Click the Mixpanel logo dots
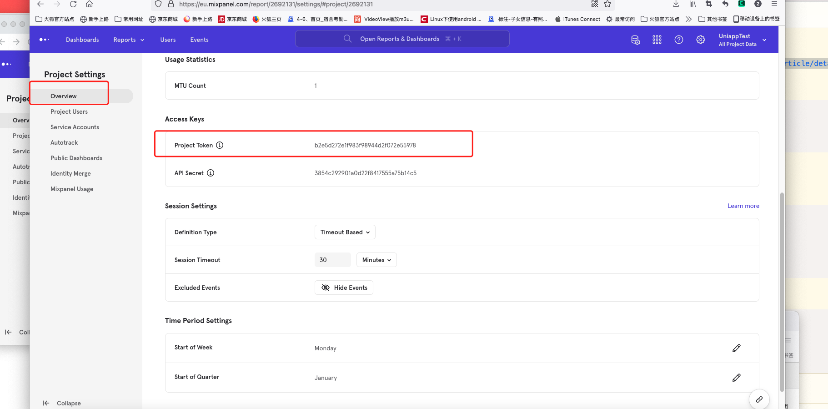This screenshot has height=409, width=828. 44,40
